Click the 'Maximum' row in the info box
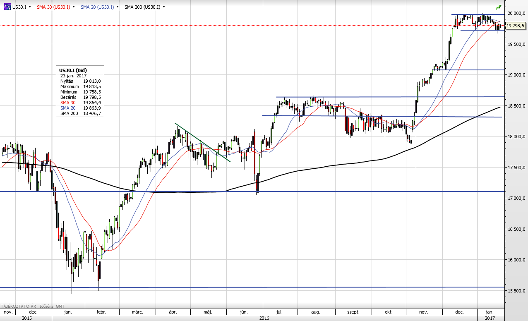Screen dimensions: 528x321 80,86
